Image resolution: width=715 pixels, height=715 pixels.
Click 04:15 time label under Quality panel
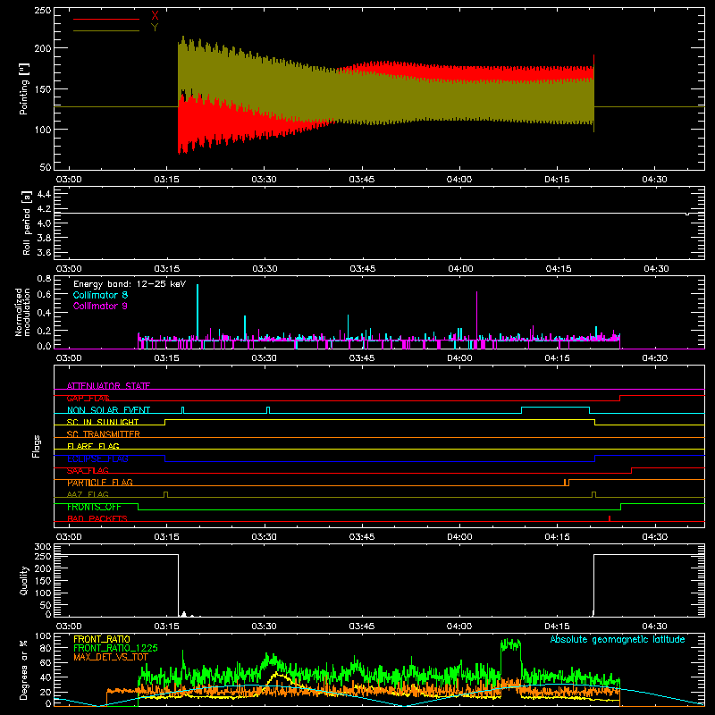coord(557,627)
